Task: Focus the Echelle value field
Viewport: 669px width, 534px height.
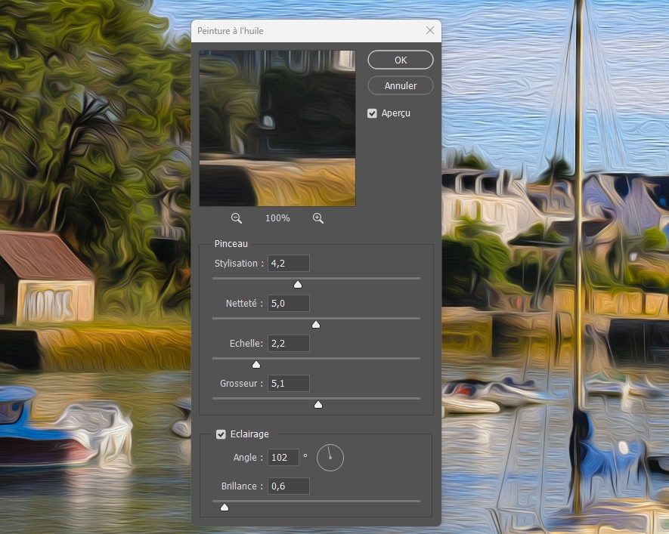Action: pos(289,344)
